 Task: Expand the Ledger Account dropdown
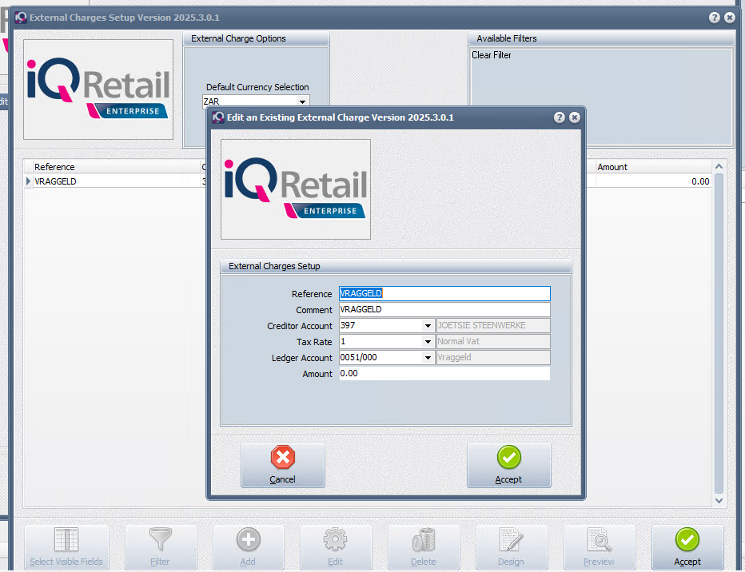click(428, 358)
